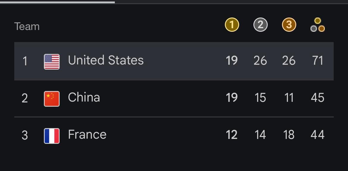Click the gold medal column icon
This screenshot has width=348, height=171.
click(x=232, y=25)
